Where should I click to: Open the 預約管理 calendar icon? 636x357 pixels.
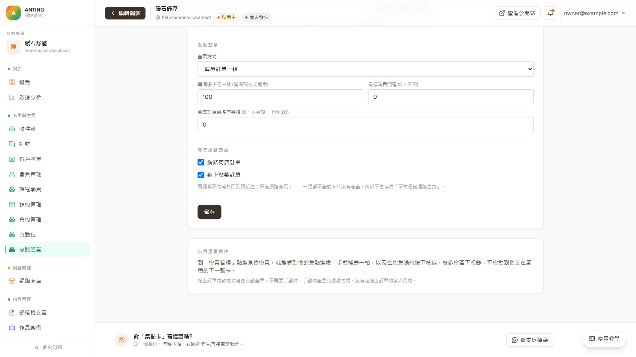tap(12, 204)
